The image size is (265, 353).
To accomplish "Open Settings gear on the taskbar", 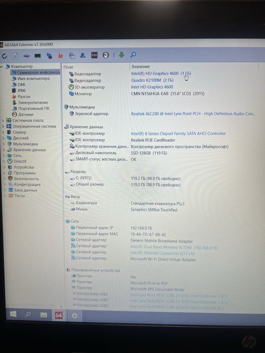I will 74,316.
